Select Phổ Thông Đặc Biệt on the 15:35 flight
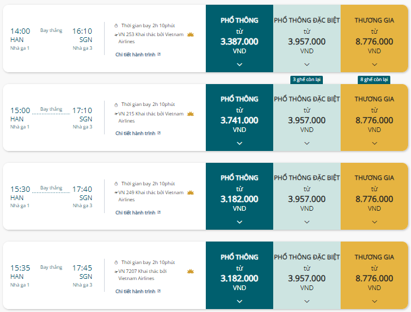Viewport: 411px width, 312px height. (x=307, y=275)
